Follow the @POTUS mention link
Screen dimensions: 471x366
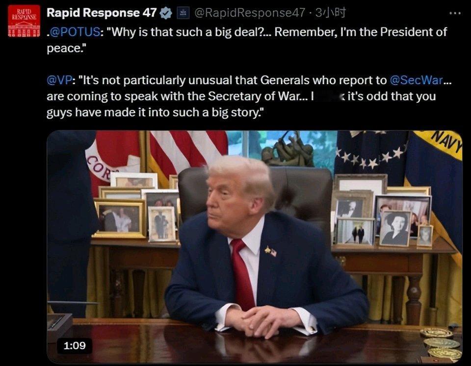75,32
